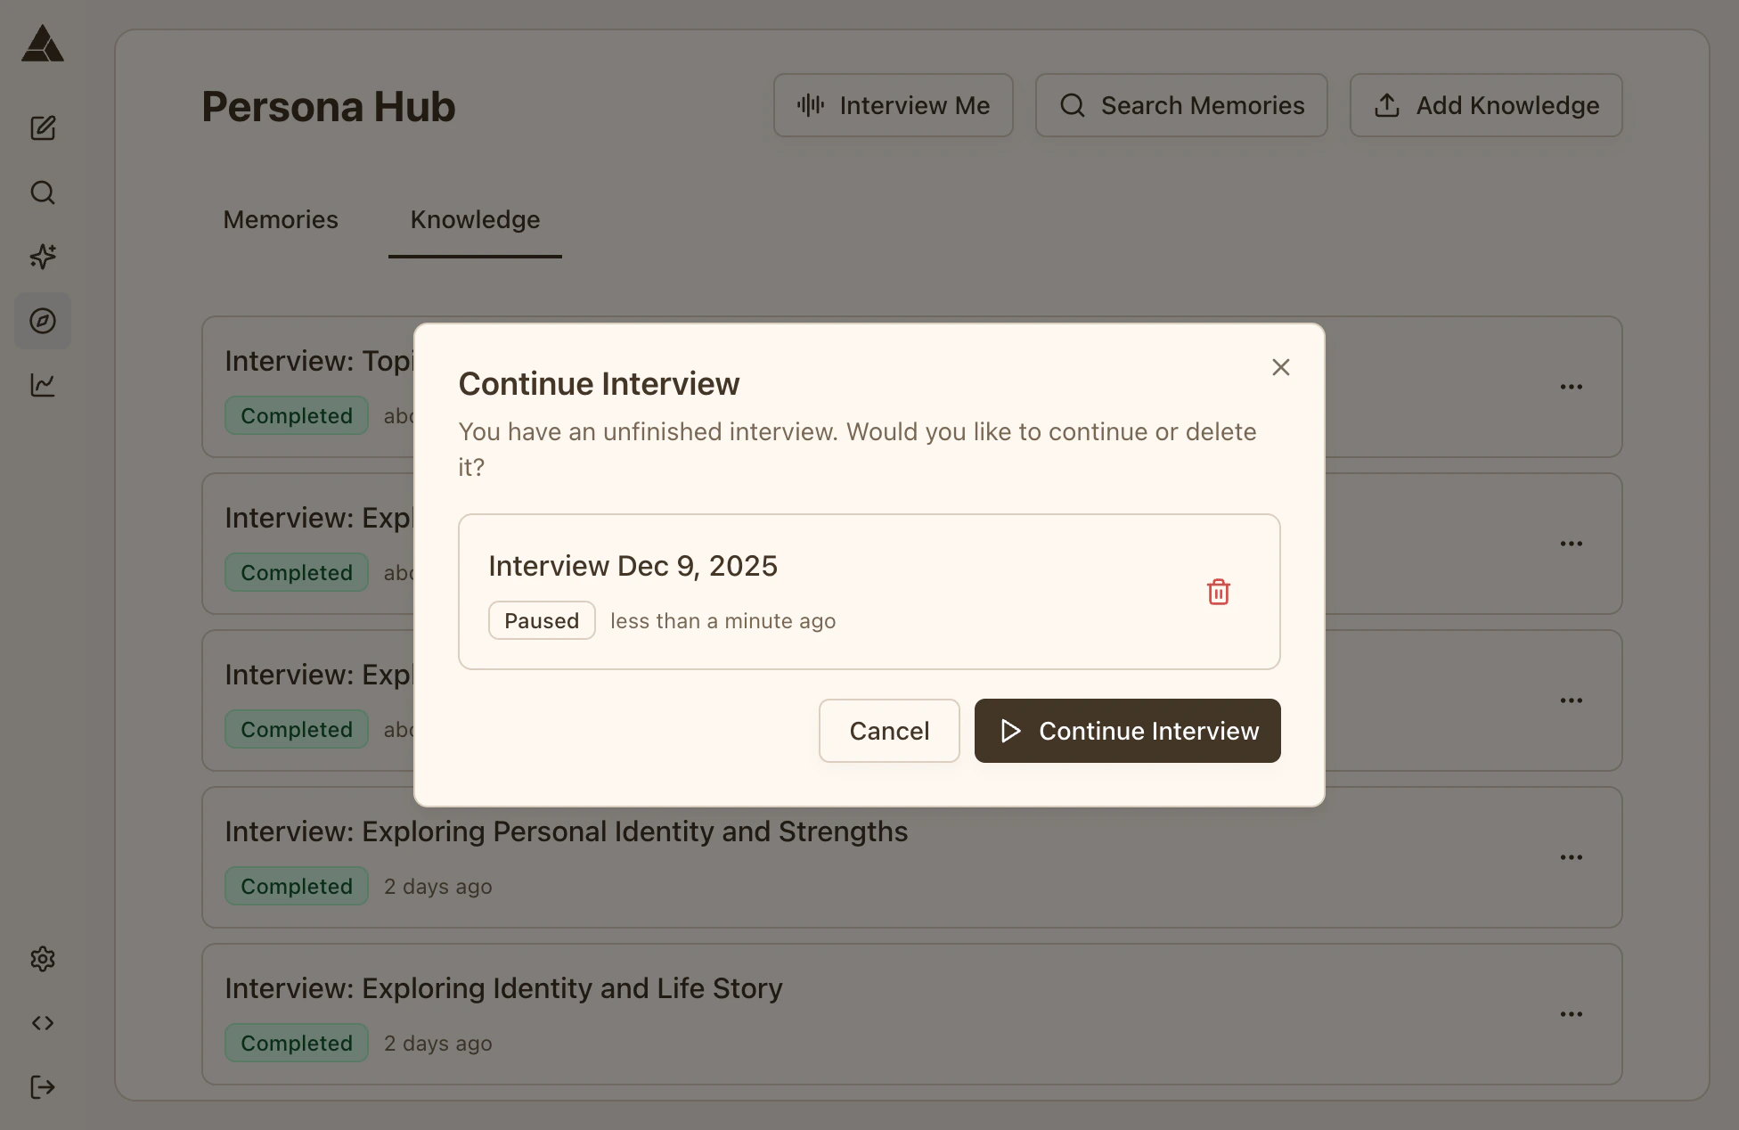This screenshot has width=1739, height=1130.
Task: Open the options menu for the Personal Identity and Strengths interview
Action: pyautogui.click(x=1571, y=857)
